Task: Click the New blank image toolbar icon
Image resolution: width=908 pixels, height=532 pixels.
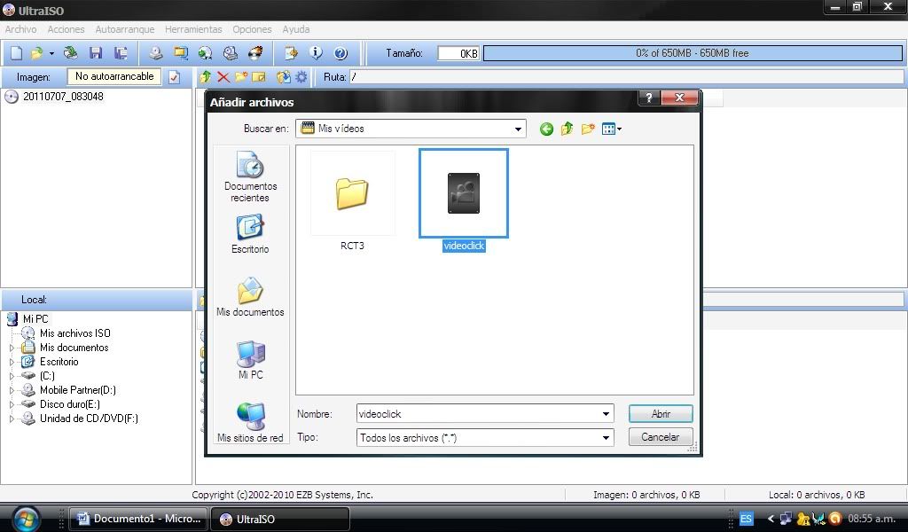Action: coord(17,53)
